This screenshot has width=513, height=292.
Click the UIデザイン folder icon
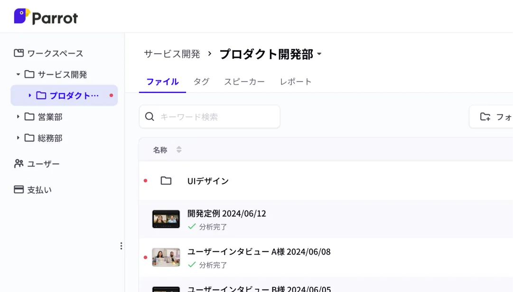166,181
